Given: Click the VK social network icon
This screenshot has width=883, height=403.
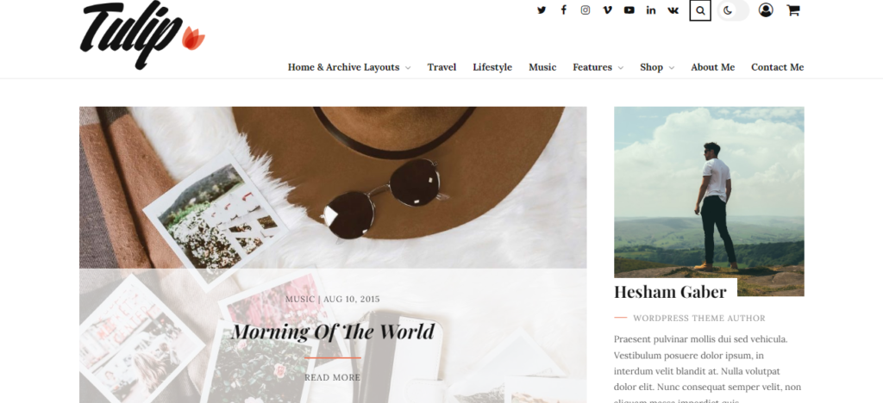Looking at the screenshot, I should (x=673, y=10).
